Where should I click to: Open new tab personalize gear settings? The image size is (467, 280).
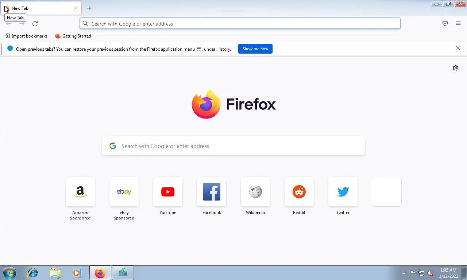point(456,68)
